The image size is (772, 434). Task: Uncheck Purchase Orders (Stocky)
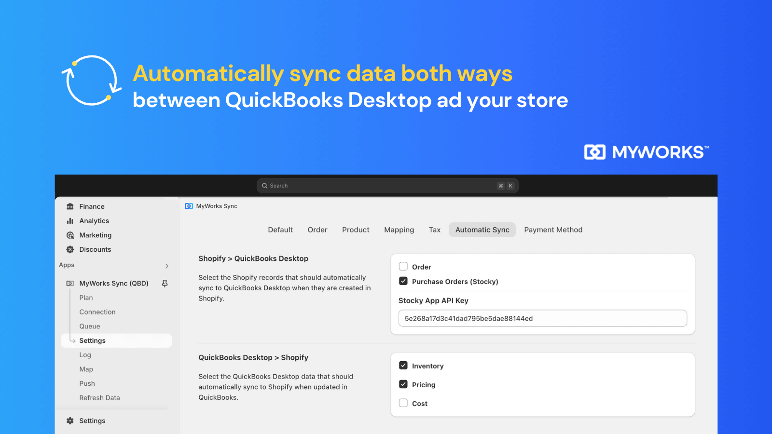pyautogui.click(x=403, y=281)
